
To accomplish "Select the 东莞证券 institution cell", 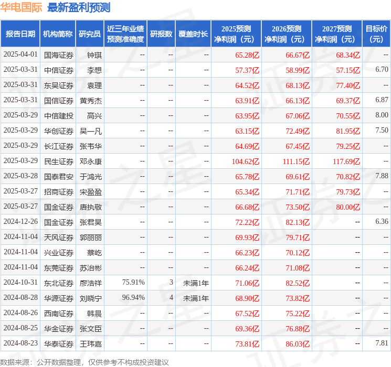I will coord(59,268).
